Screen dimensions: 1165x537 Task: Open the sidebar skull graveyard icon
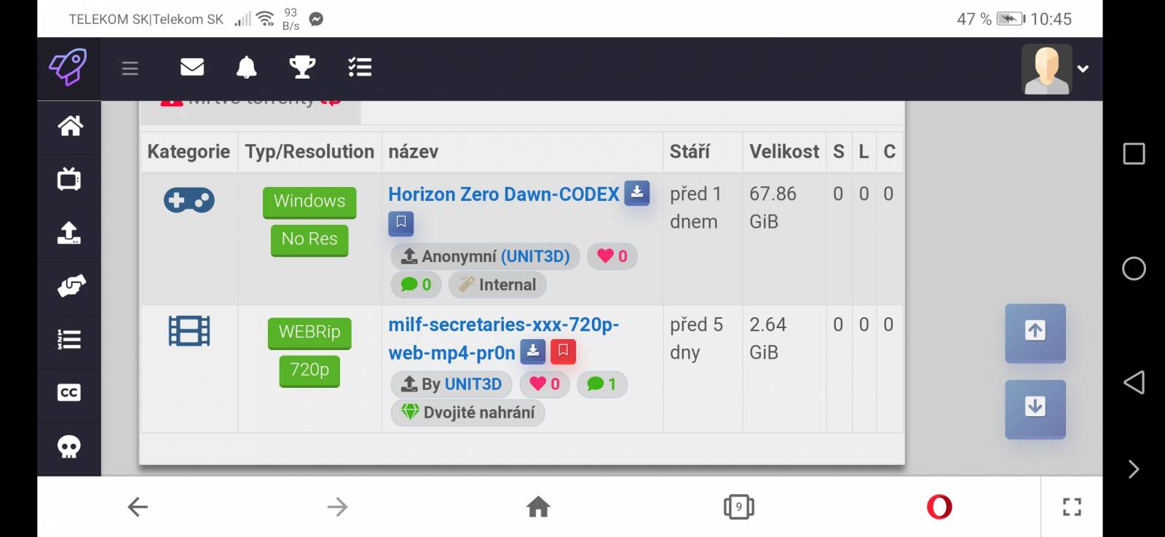[x=69, y=447]
